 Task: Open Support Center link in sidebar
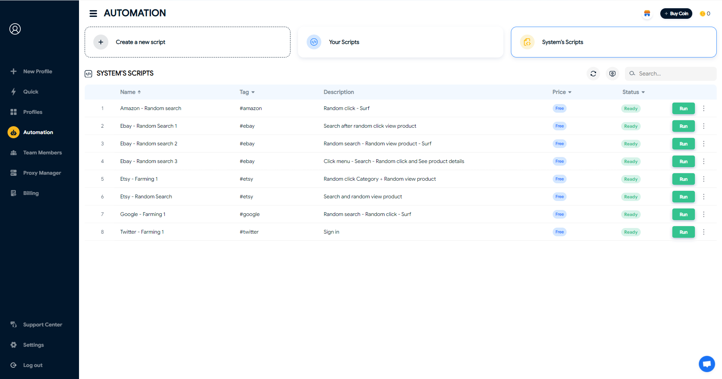(x=43, y=325)
